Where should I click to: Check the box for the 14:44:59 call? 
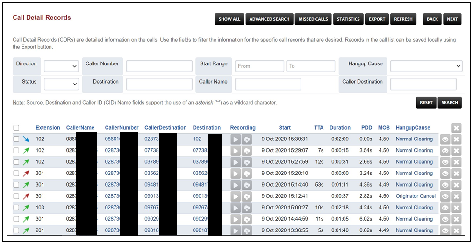(x=16, y=219)
